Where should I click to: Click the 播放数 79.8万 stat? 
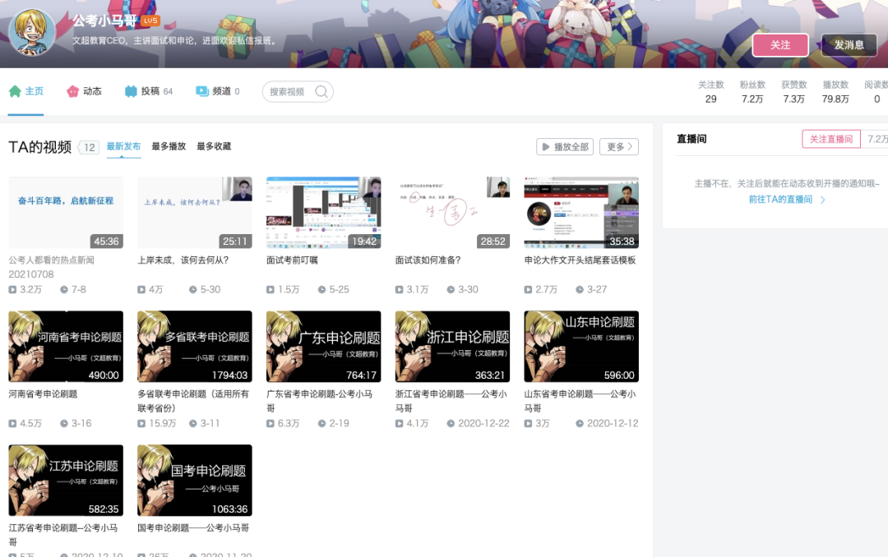[x=835, y=92]
